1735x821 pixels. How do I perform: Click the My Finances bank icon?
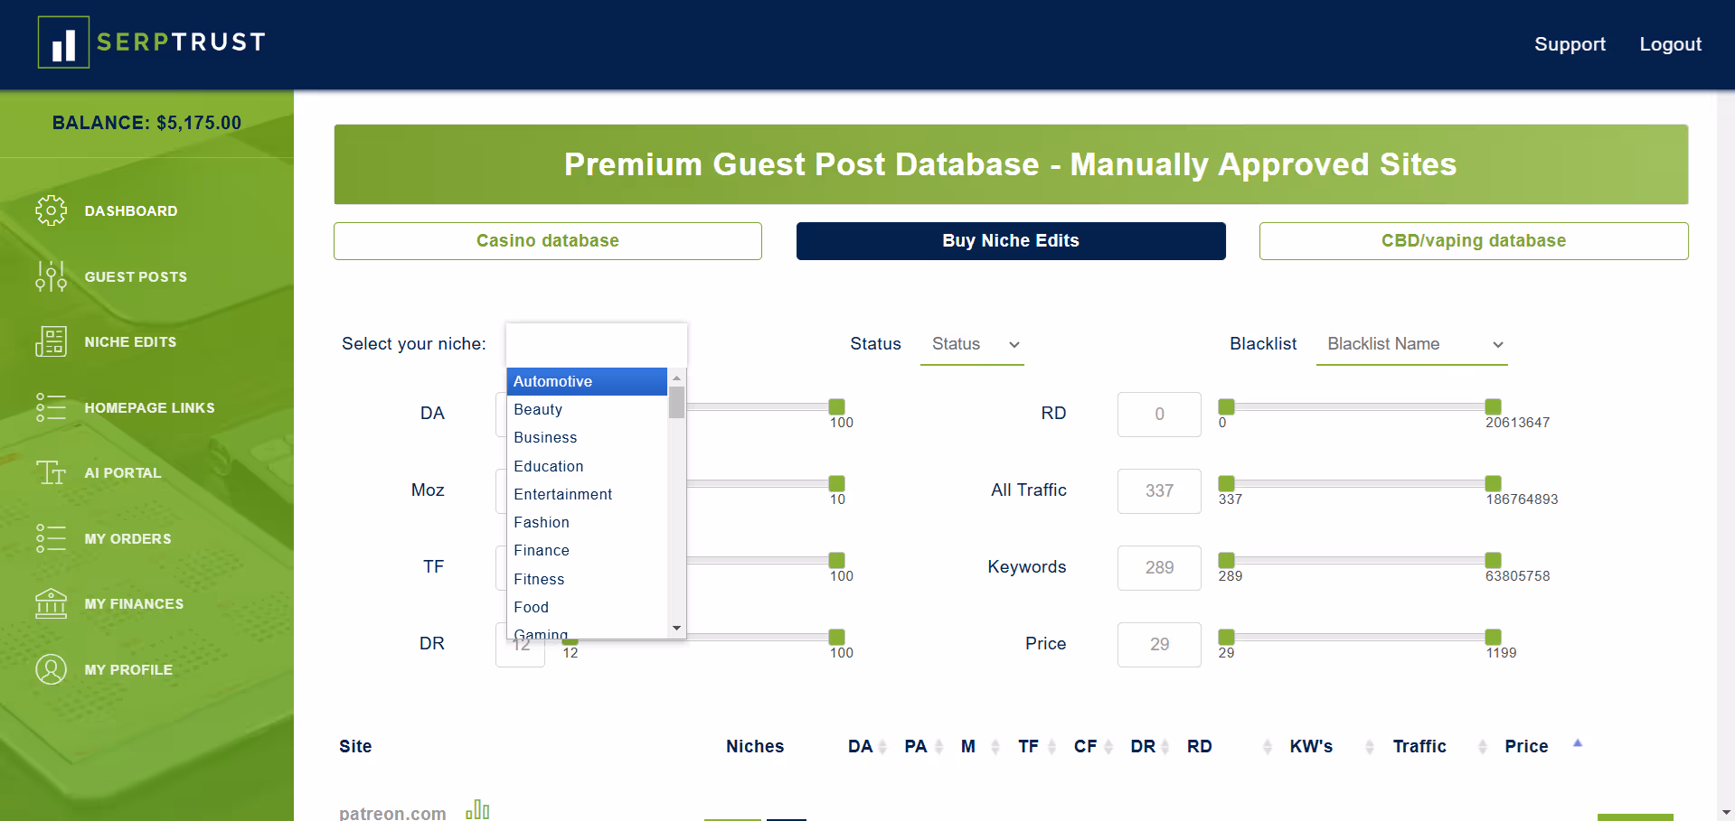tap(51, 603)
